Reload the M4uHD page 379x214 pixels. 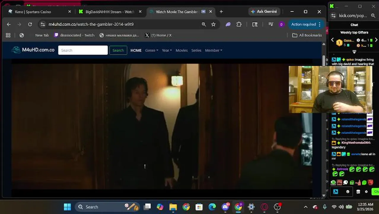click(x=30, y=24)
